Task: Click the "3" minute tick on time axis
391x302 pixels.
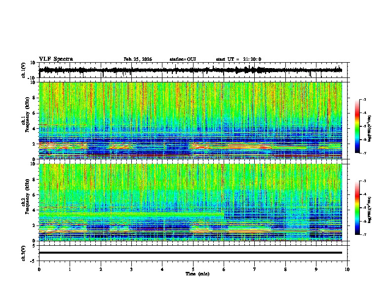Action: [x=131, y=269]
